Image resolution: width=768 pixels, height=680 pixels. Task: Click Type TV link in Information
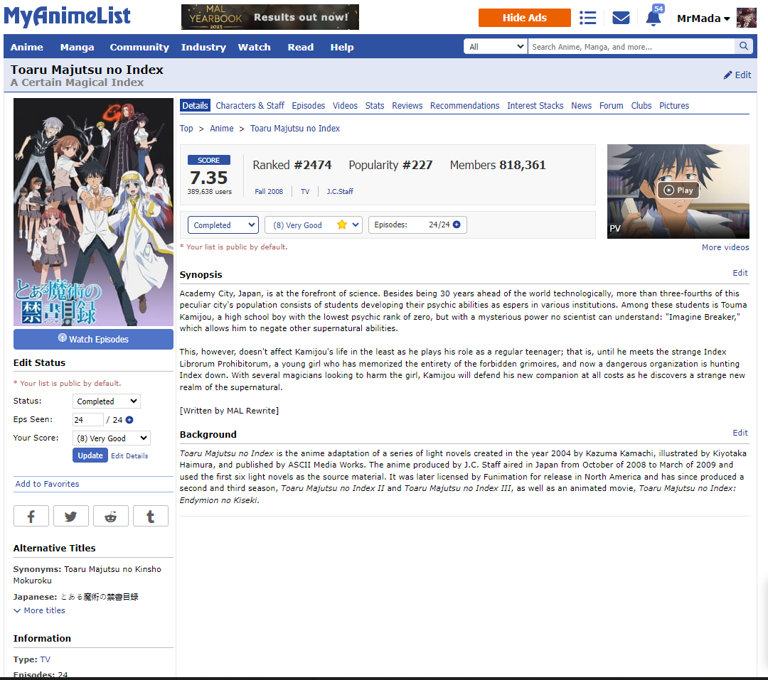pos(45,659)
